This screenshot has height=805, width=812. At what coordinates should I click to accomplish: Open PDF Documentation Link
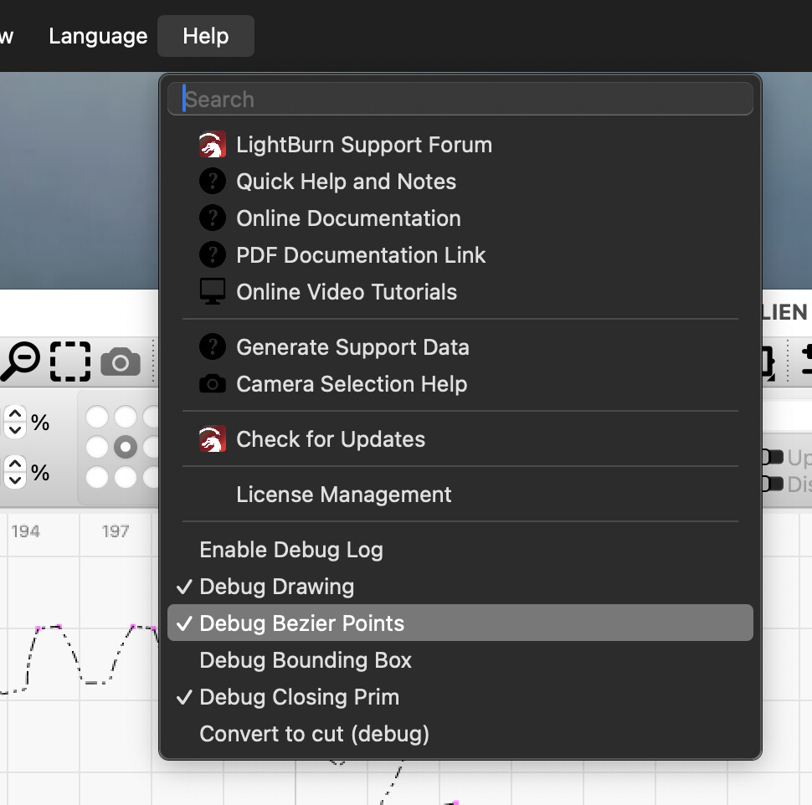460,255
